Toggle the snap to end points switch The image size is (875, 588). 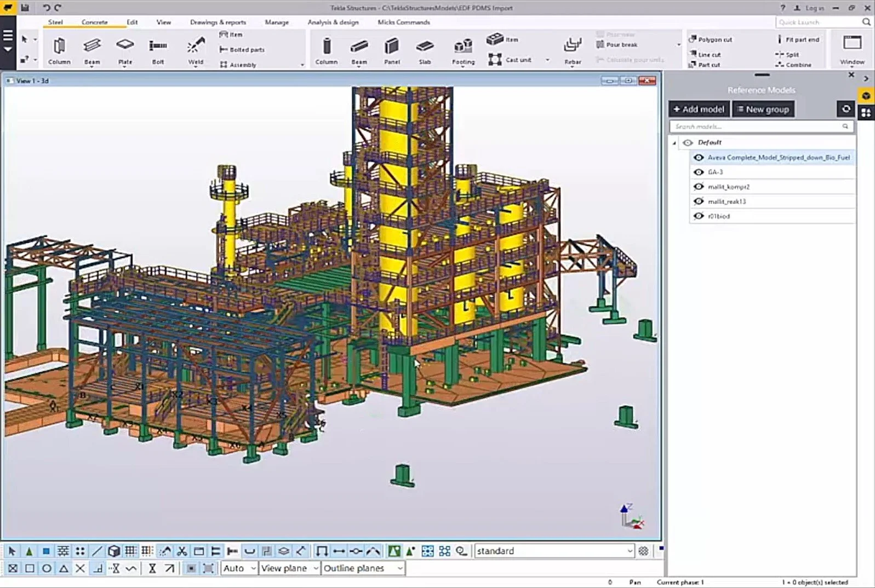point(30,568)
